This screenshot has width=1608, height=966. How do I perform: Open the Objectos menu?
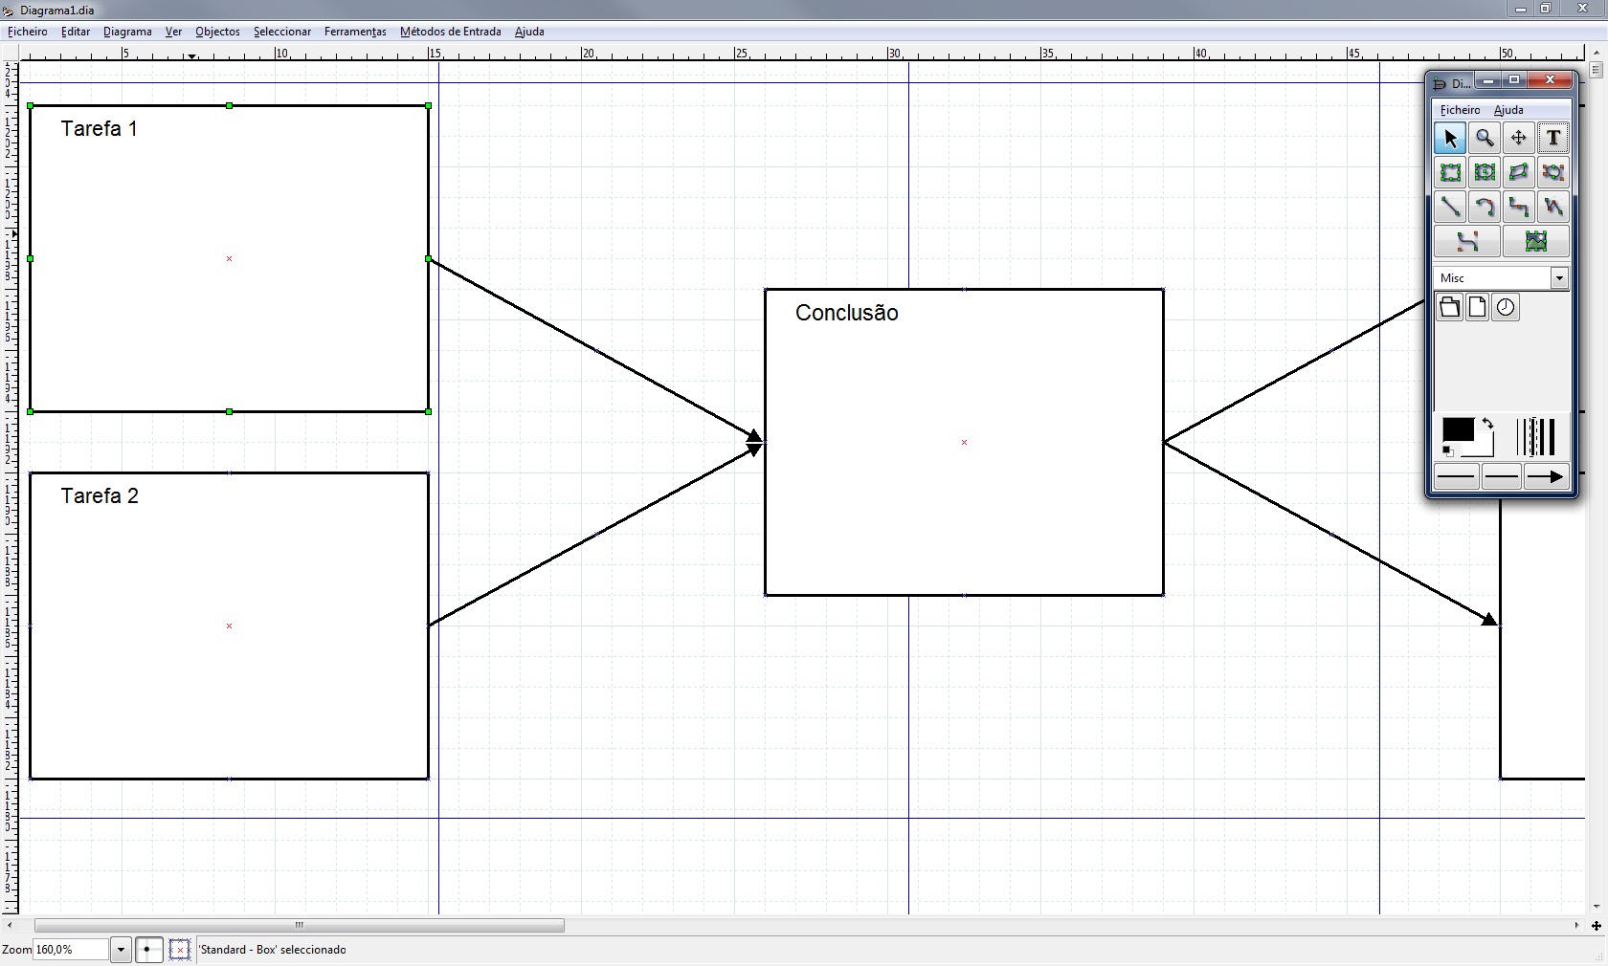click(x=217, y=32)
